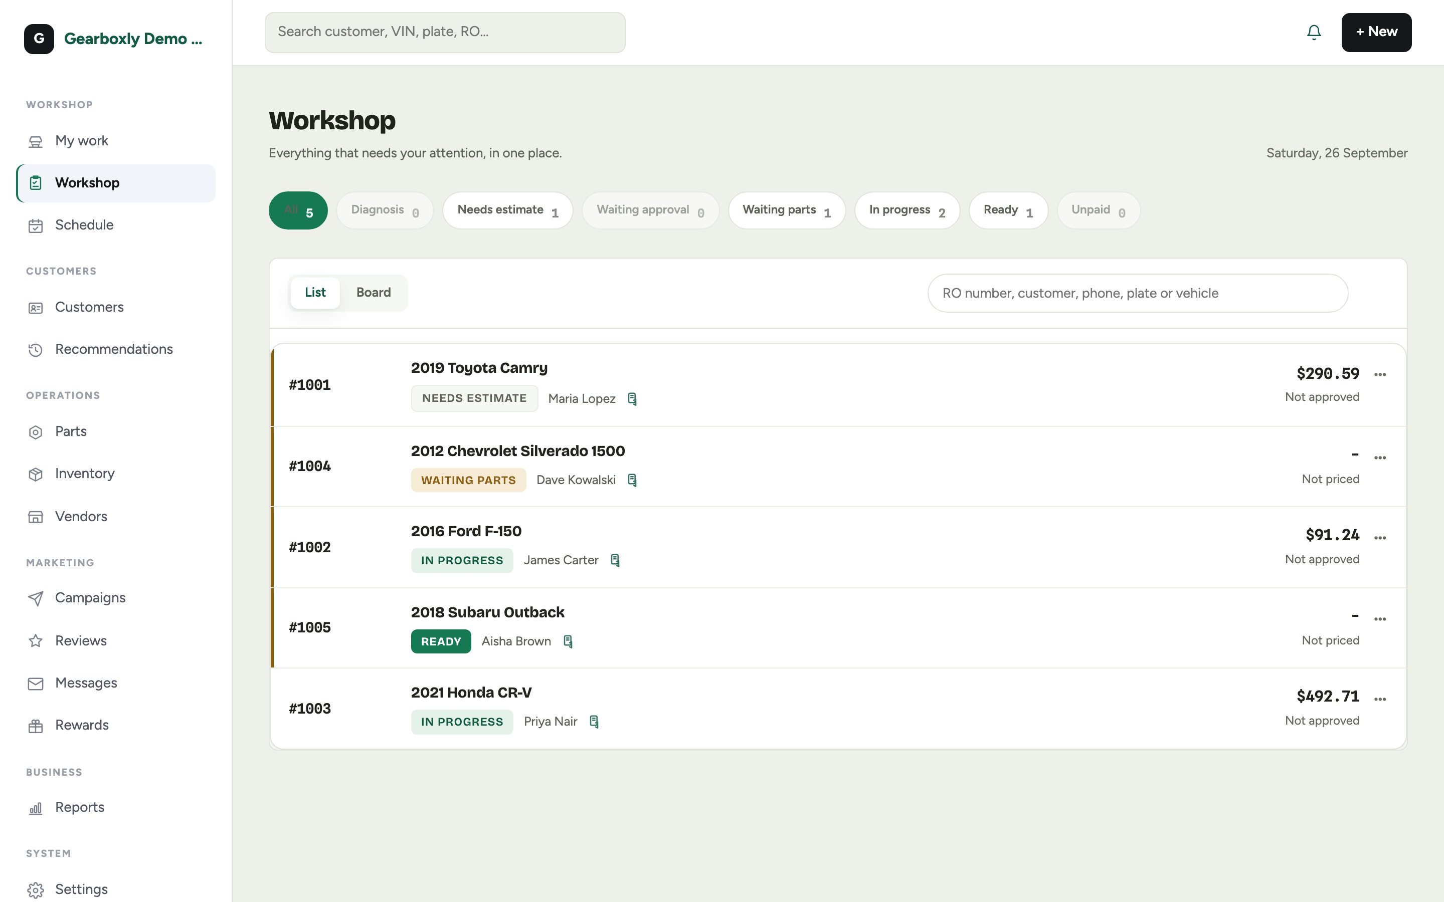Open the Vendors page
1444x902 pixels.
tap(116, 516)
